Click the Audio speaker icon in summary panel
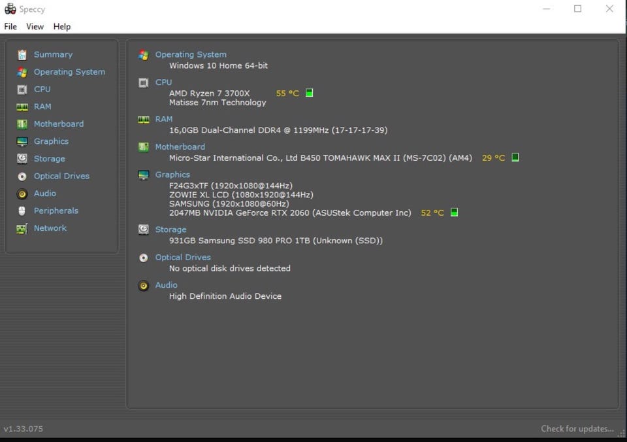Viewport: 627px width, 442px height. click(x=144, y=286)
